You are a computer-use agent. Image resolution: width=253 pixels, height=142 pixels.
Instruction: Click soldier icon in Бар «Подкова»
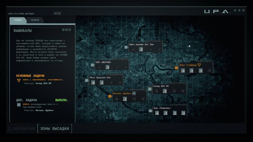pyautogui.click(x=165, y=113)
